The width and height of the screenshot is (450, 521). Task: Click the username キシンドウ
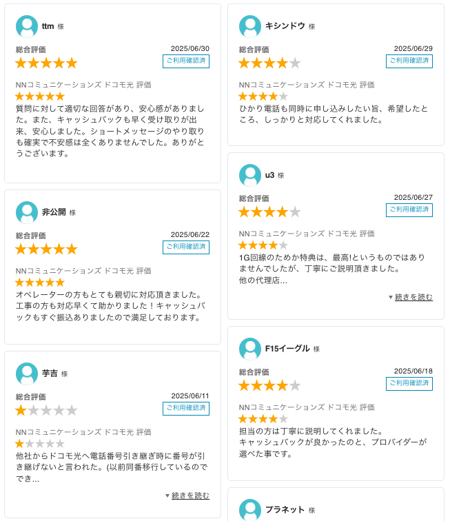tap(285, 26)
